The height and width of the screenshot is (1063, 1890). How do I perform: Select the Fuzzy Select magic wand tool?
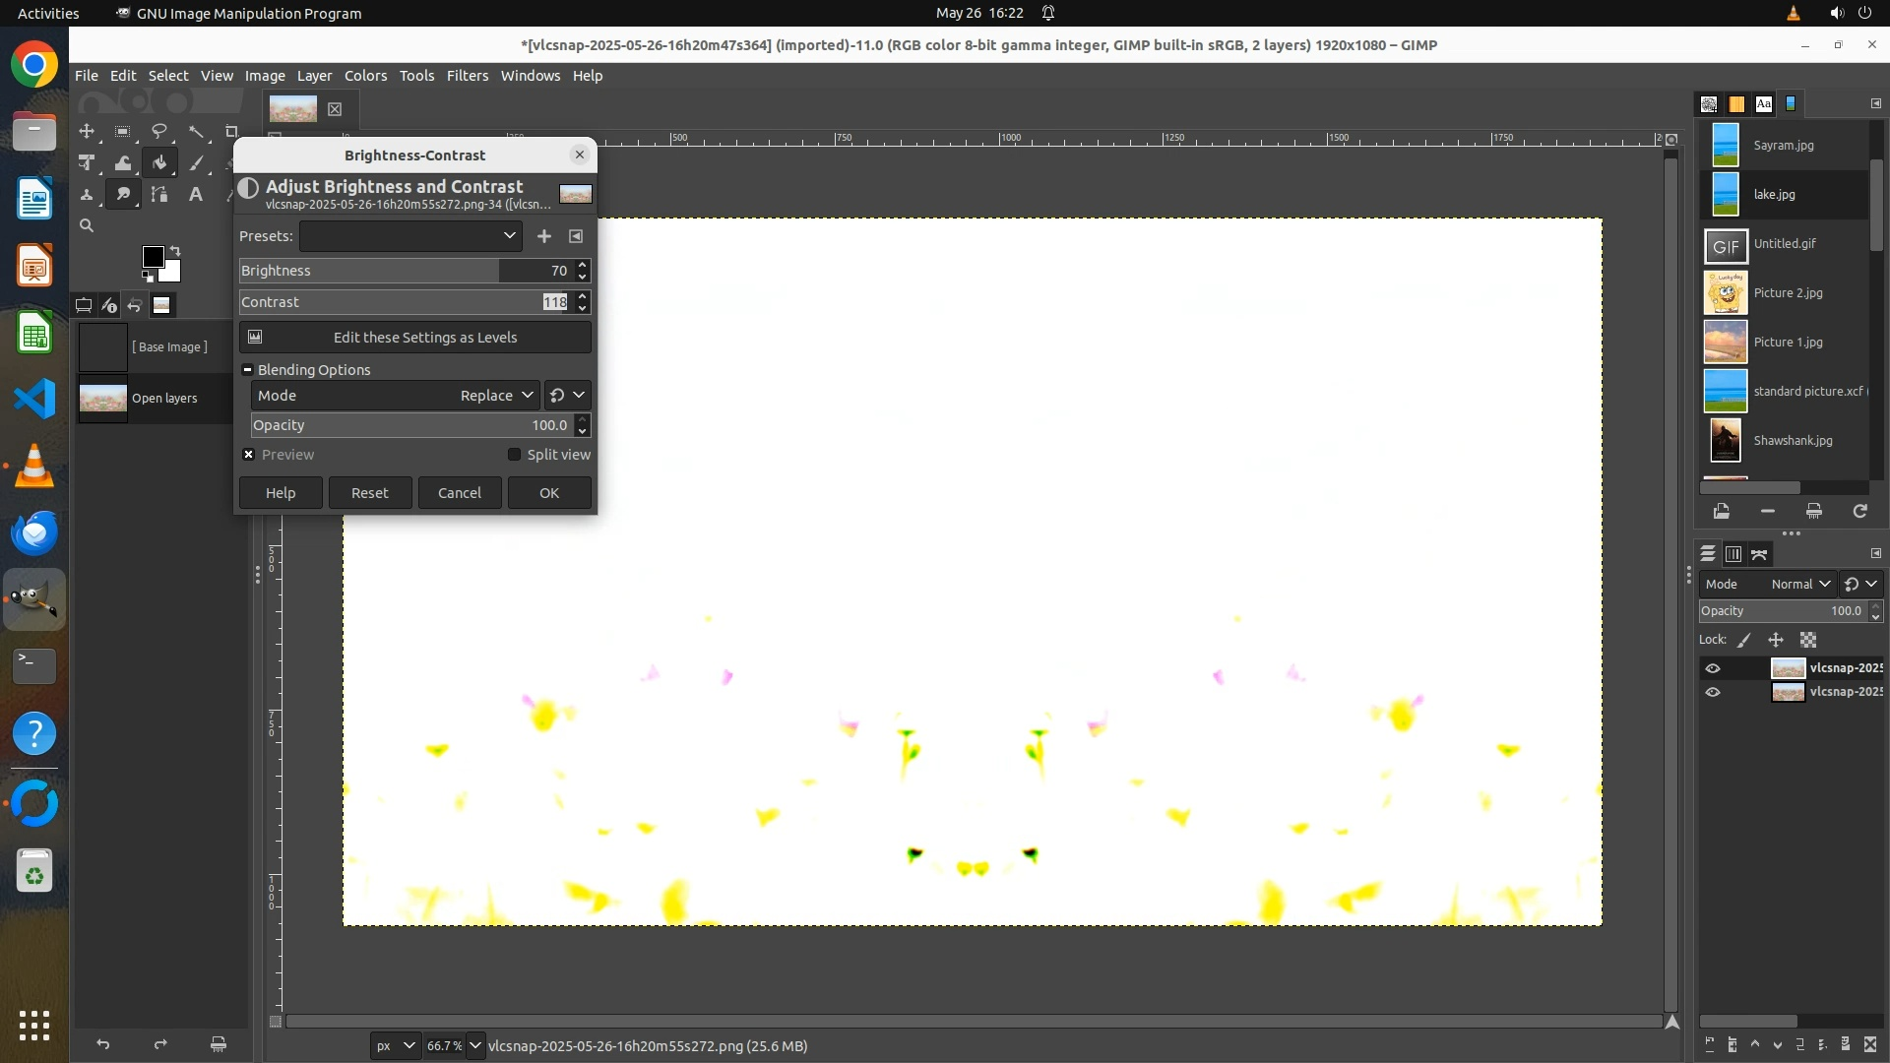click(197, 132)
